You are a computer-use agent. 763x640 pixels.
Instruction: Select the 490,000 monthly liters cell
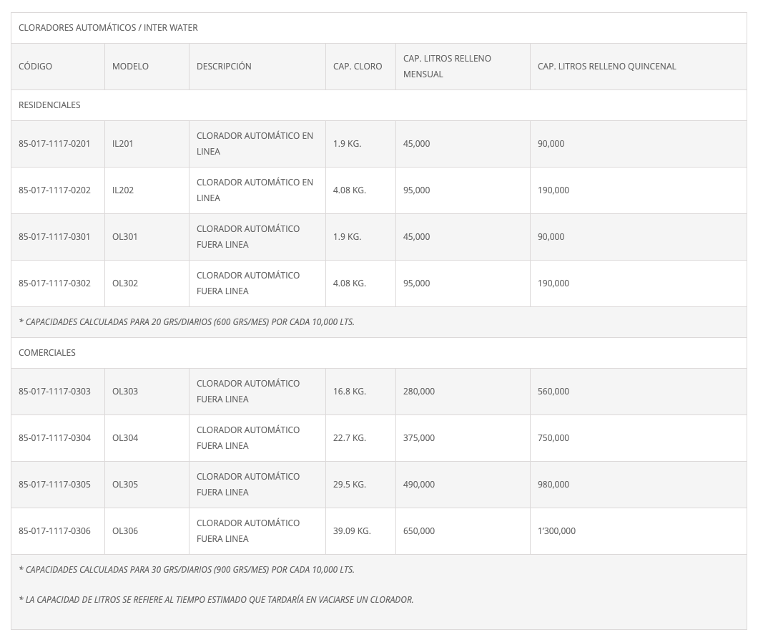(x=463, y=484)
